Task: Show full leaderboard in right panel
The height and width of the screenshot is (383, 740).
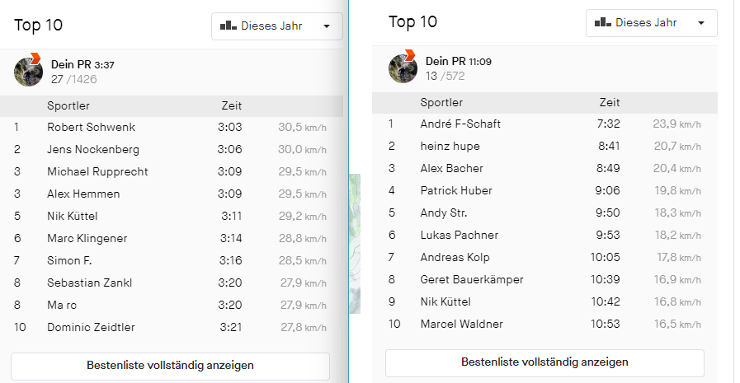Action: (x=544, y=362)
